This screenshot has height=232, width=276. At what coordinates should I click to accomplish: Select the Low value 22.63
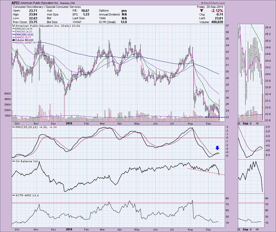[x=33, y=18]
